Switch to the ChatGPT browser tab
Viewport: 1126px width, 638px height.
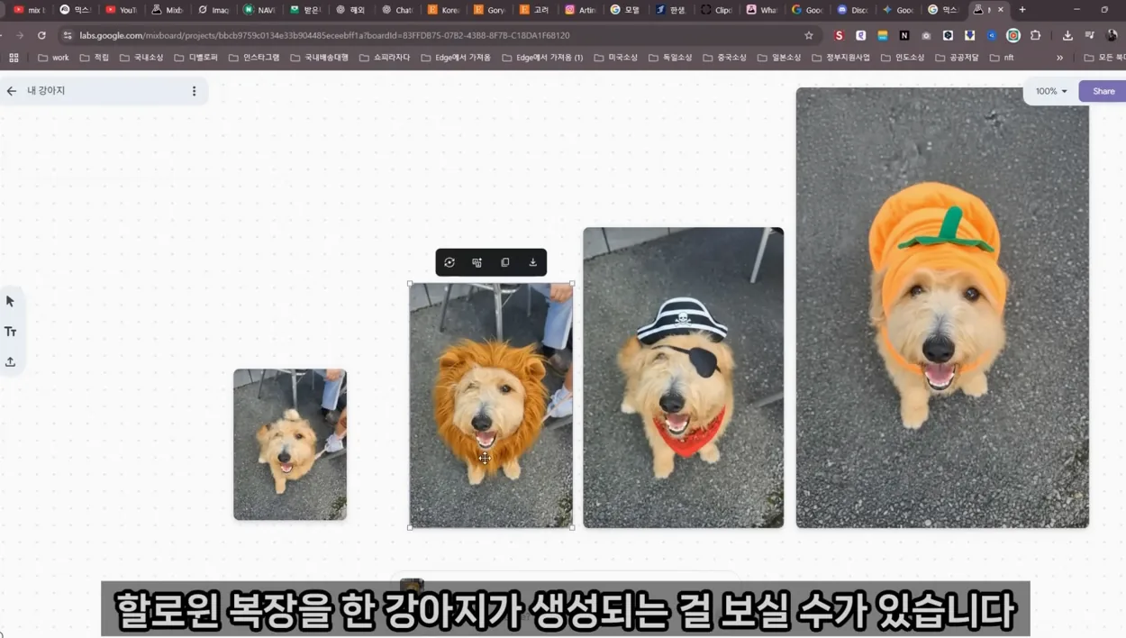coord(396,10)
